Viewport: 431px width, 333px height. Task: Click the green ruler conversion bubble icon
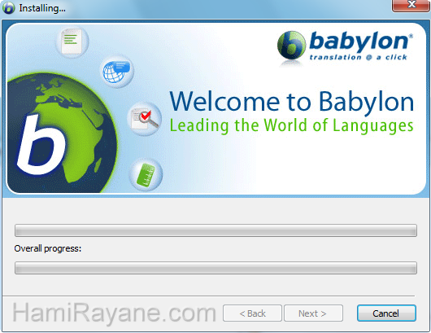tap(146, 175)
